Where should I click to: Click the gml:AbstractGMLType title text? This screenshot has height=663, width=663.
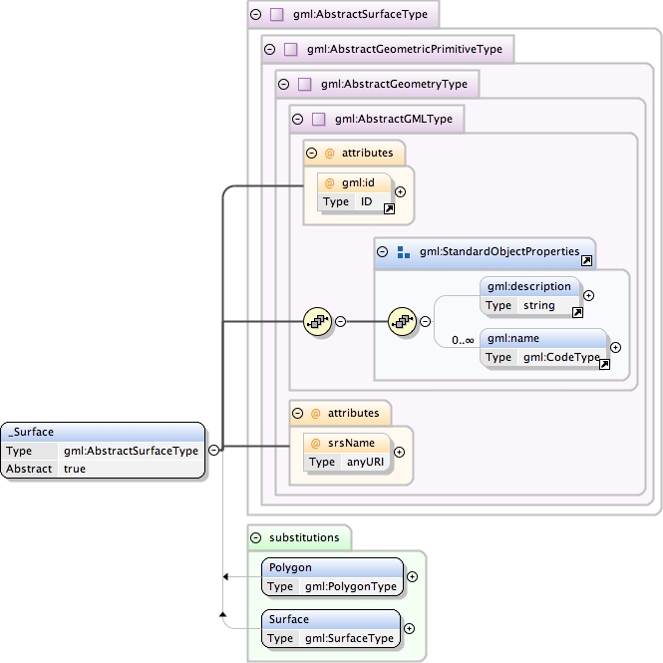394,119
